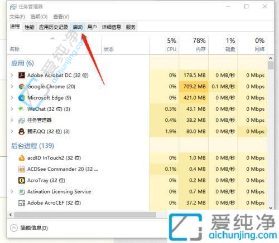The height and width of the screenshot is (243, 279).
Task: Click the horizontal scrollbar thumb
Action: [x=85, y=215]
